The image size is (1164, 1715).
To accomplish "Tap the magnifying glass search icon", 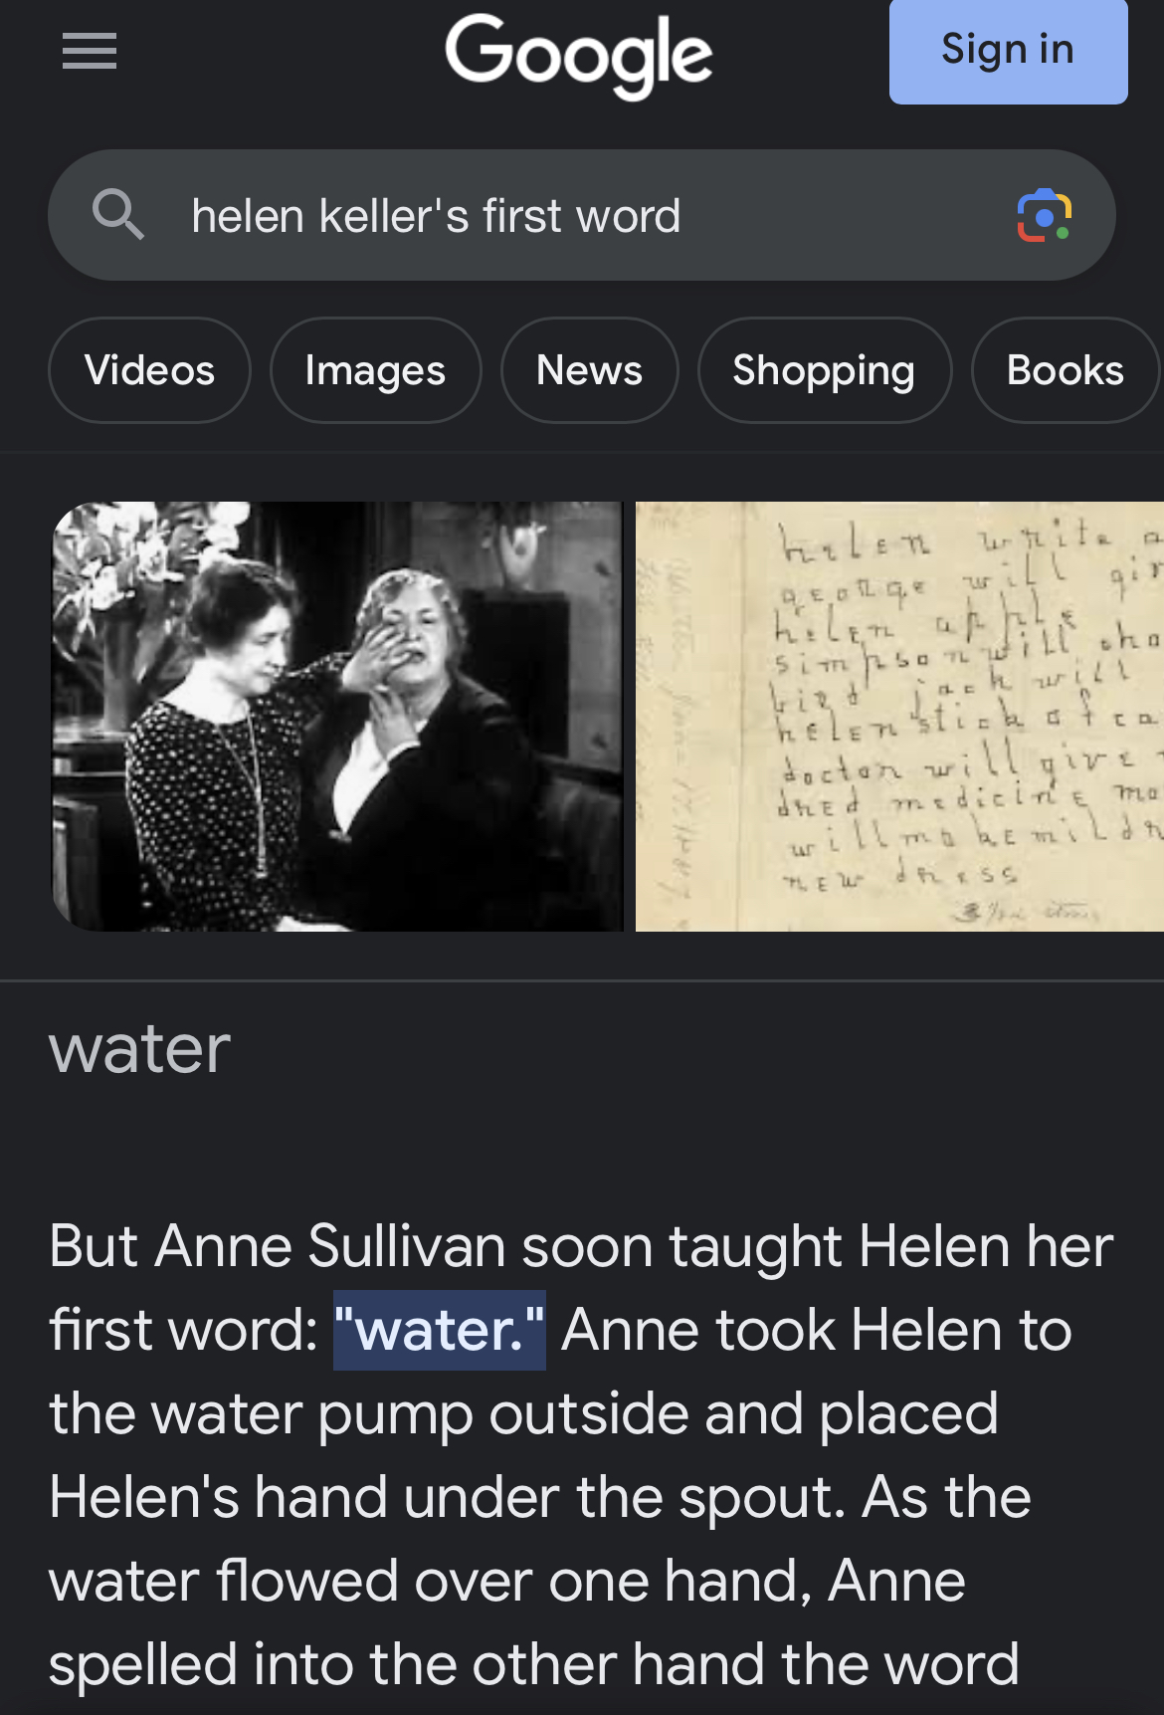I will (x=118, y=215).
